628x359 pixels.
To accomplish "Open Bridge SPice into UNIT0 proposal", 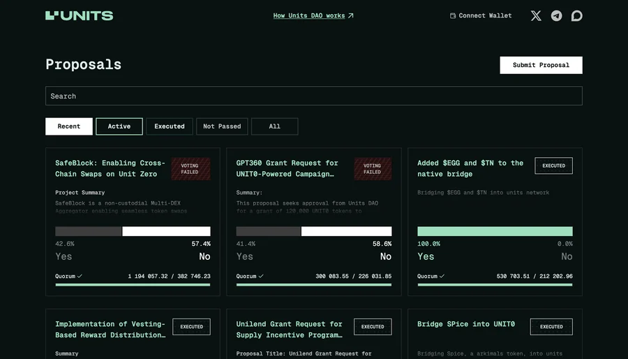I will tap(466, 324).
